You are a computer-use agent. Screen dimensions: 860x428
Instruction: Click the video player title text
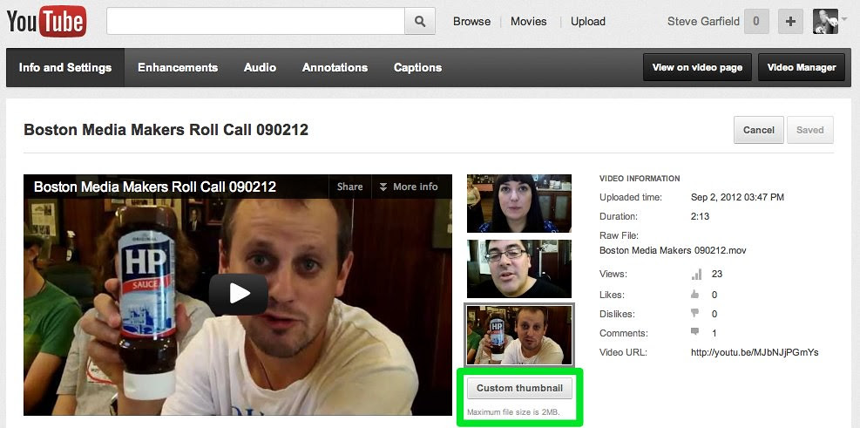(155, 187)
